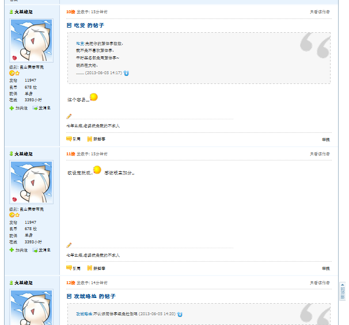The image size is (349, 325).
Task: Report post 11 with the 举报 link
Action: (x=326, y=269)
